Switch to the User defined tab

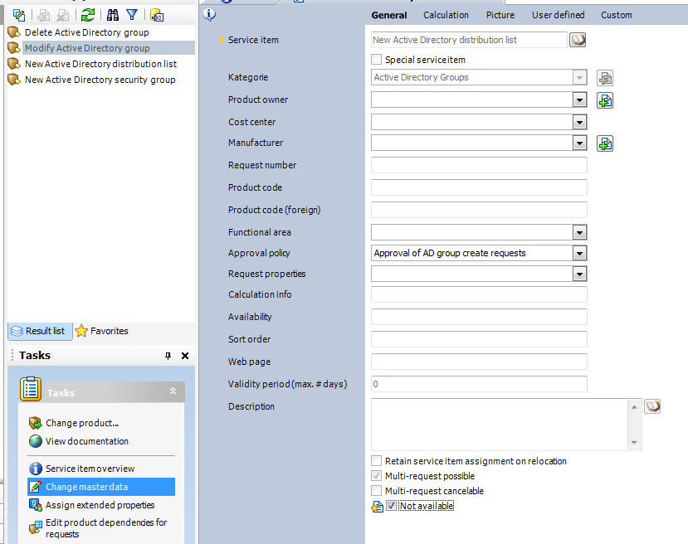point(559,16)
